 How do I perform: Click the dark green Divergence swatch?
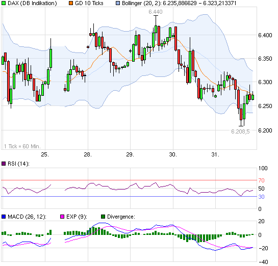tap(103, 217)
